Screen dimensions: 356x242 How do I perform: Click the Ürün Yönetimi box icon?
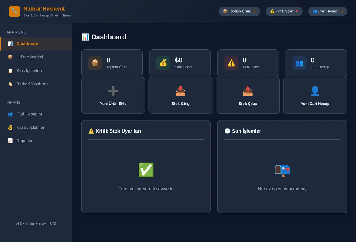pos(10,57)
